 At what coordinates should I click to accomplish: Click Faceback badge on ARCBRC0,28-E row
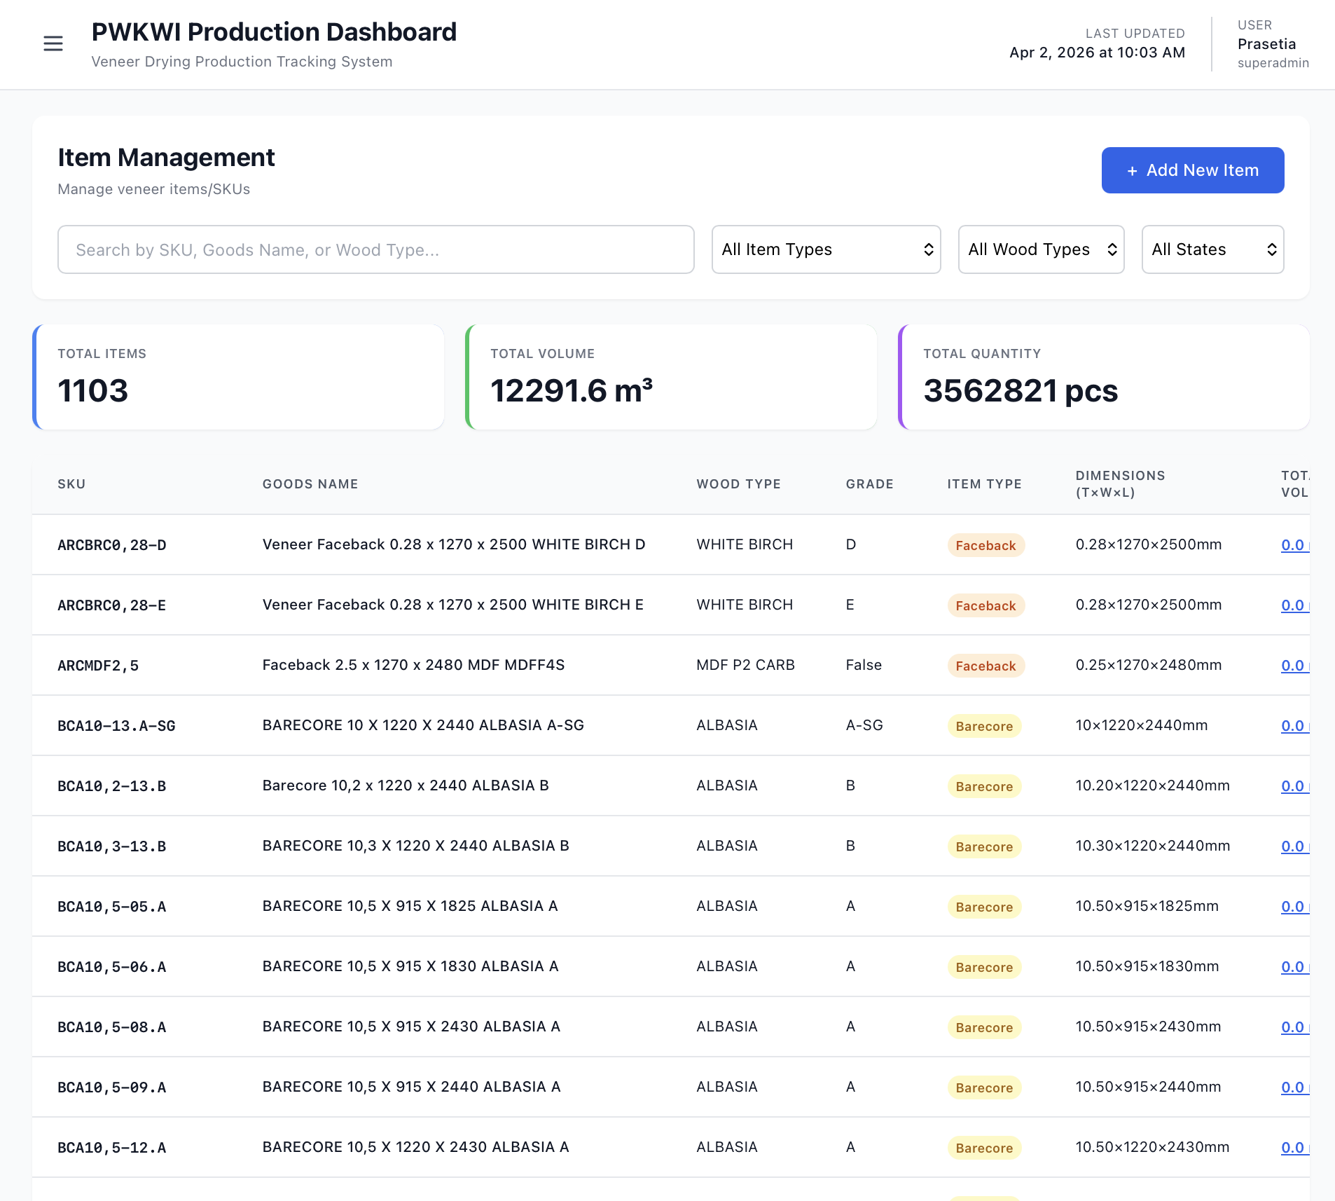coord(985,605)
